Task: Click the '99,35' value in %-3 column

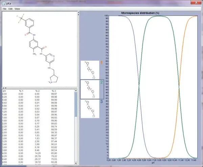Action: [54, 133]
